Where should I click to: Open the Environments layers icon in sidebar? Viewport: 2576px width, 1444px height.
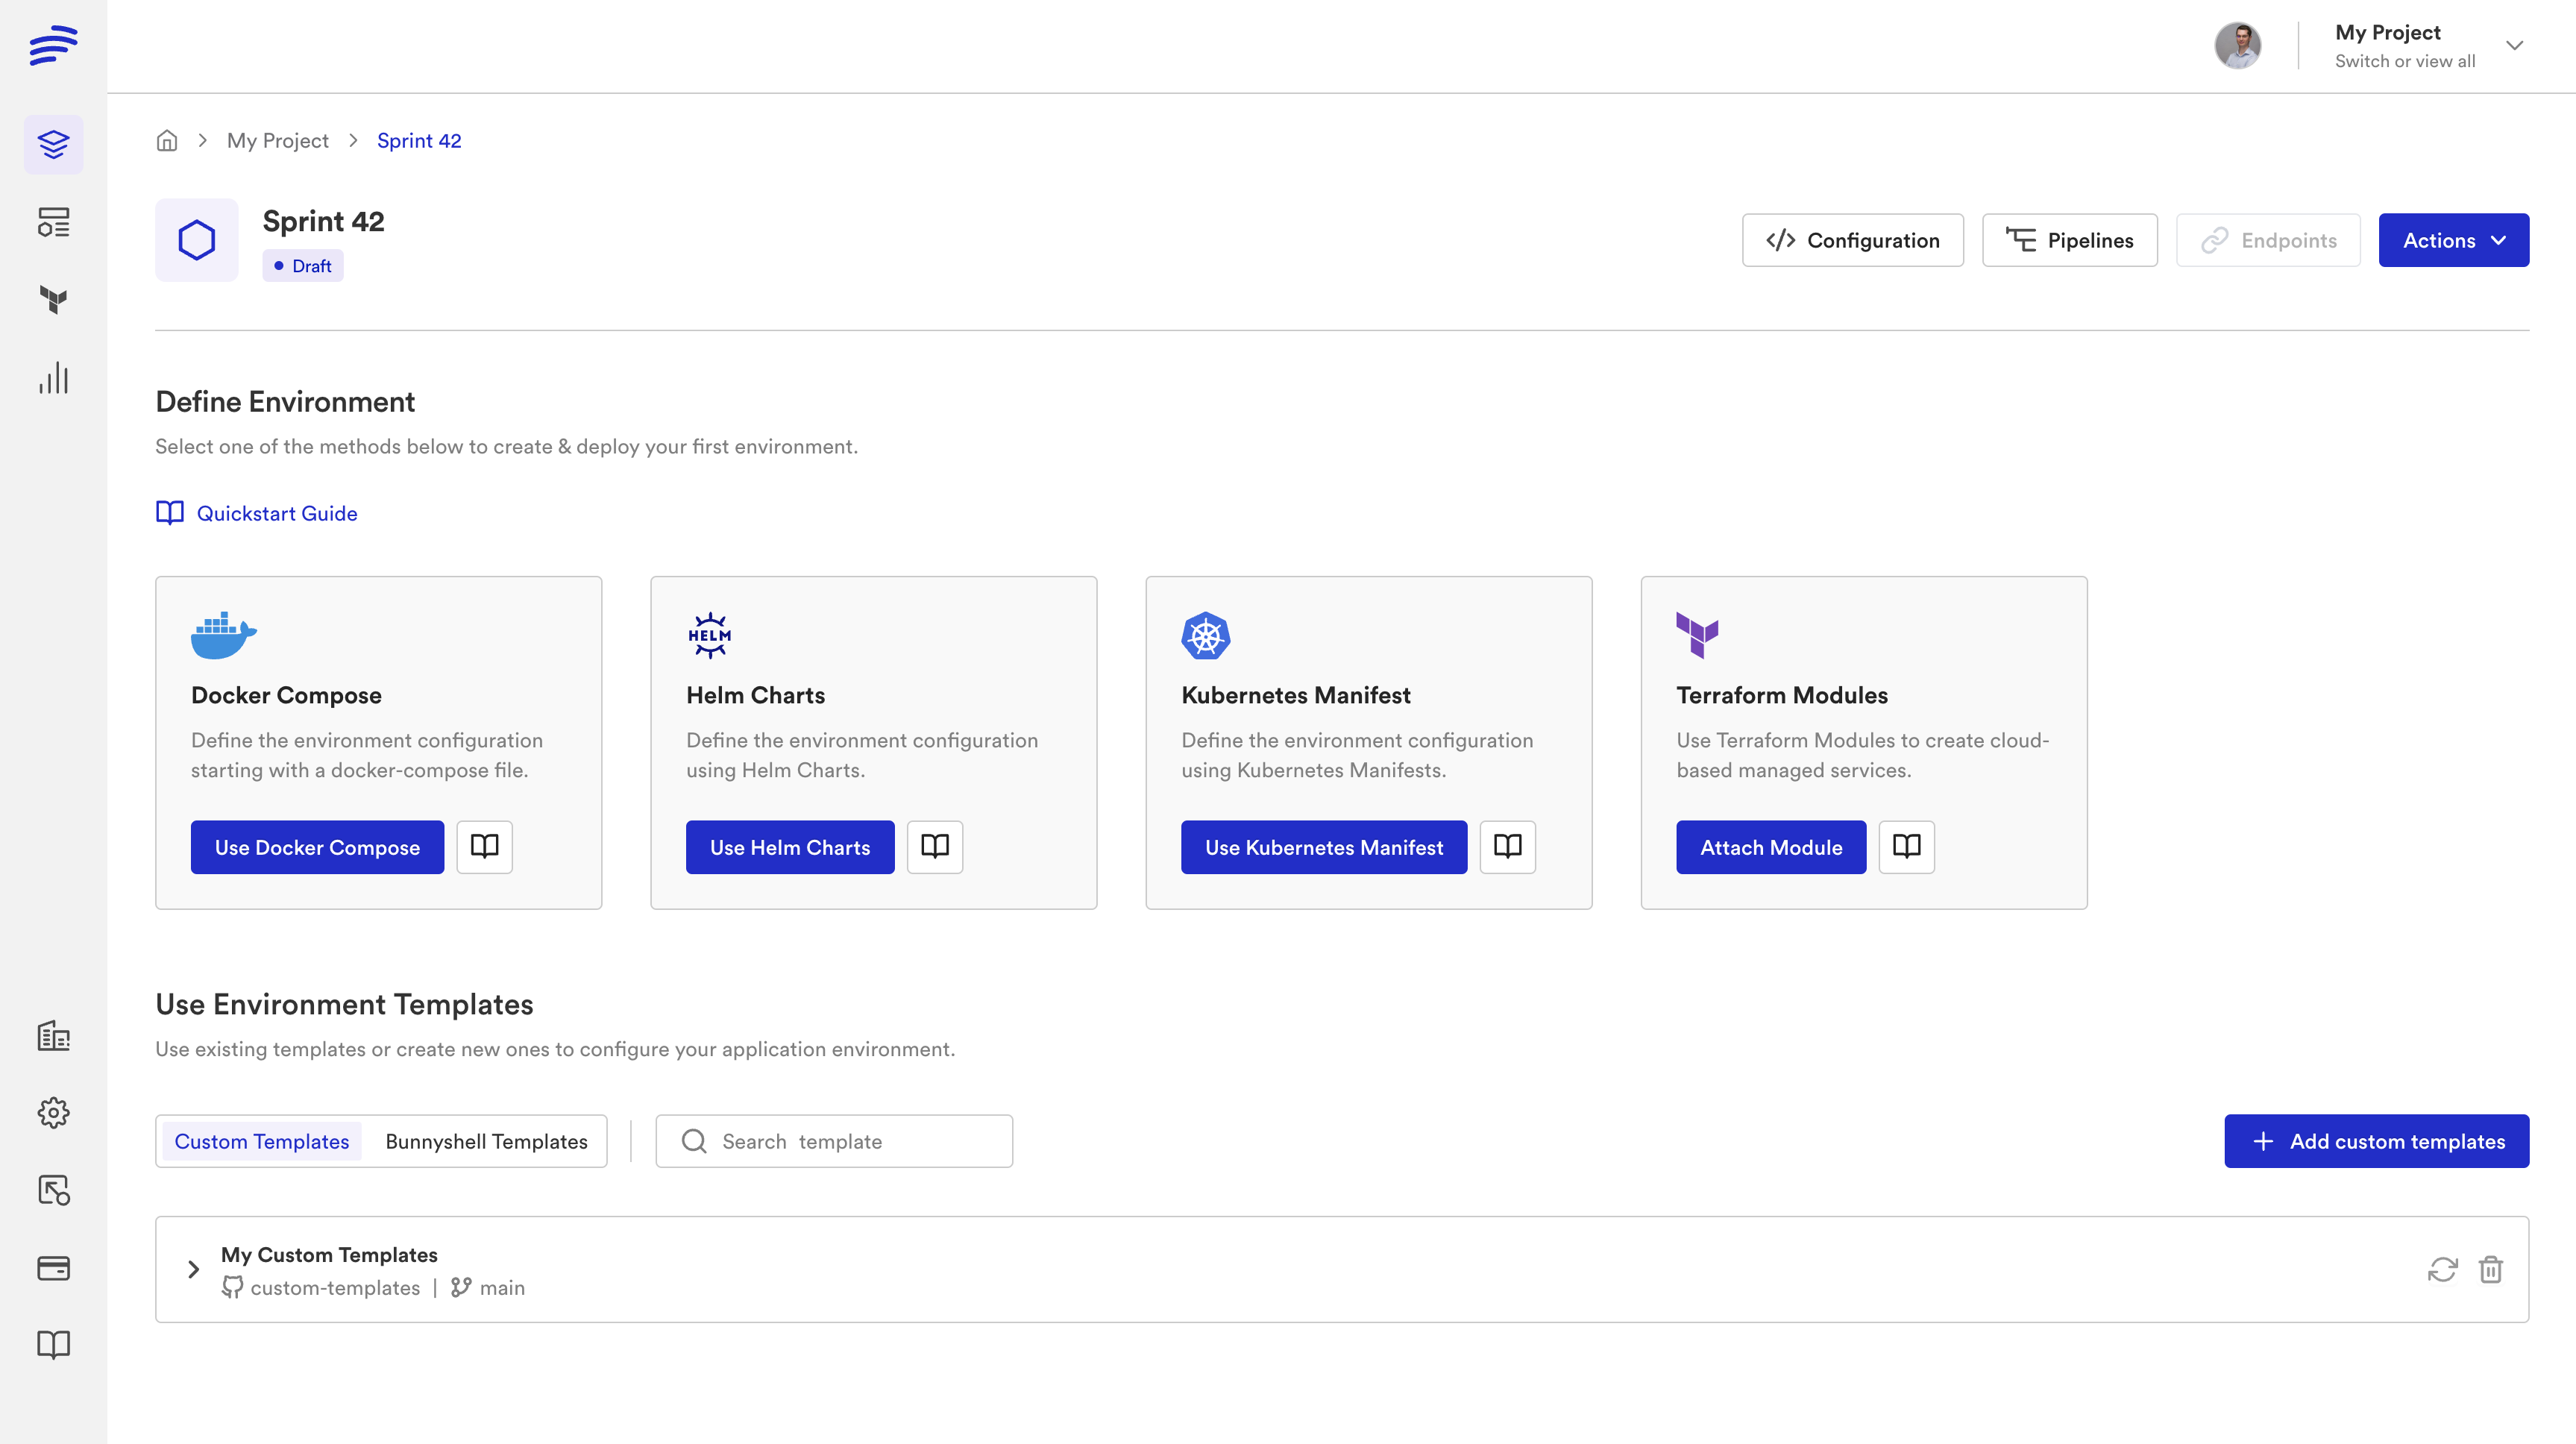pos(54,145)
